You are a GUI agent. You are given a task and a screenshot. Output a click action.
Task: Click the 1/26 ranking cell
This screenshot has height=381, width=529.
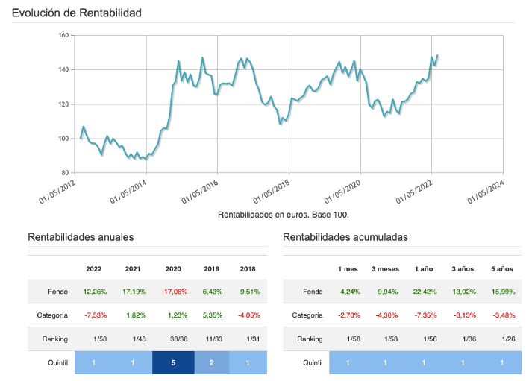coord(502,339)
